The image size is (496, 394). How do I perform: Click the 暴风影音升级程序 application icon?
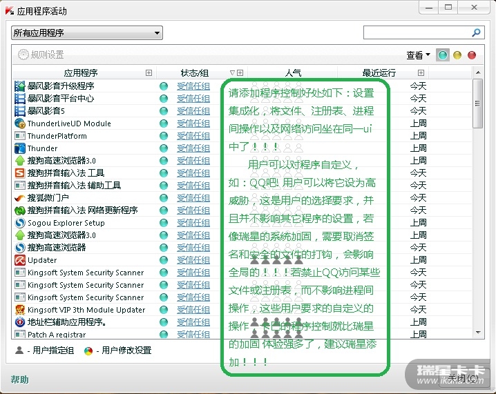click(x=19, y=86)
